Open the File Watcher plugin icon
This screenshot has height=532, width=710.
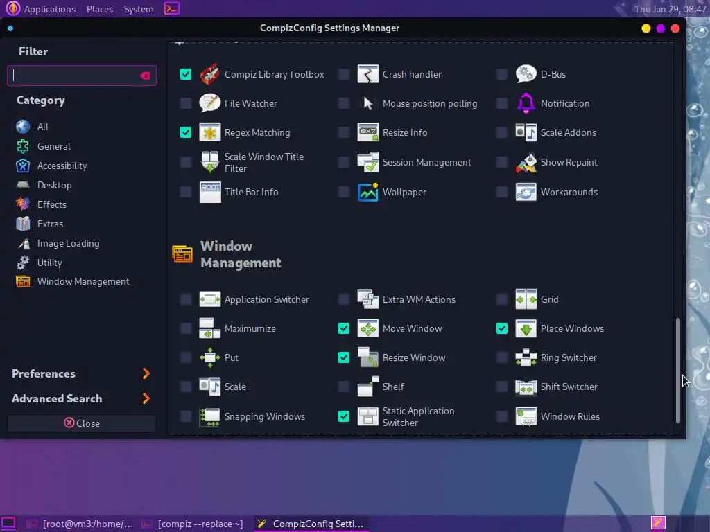point(209,103)
